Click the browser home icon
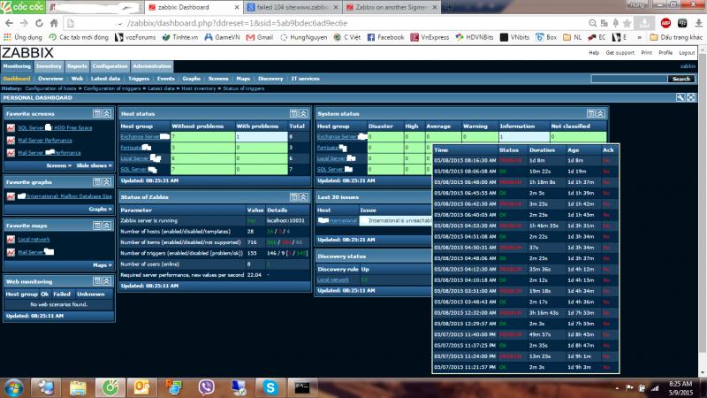 click(x=54, y=23)
